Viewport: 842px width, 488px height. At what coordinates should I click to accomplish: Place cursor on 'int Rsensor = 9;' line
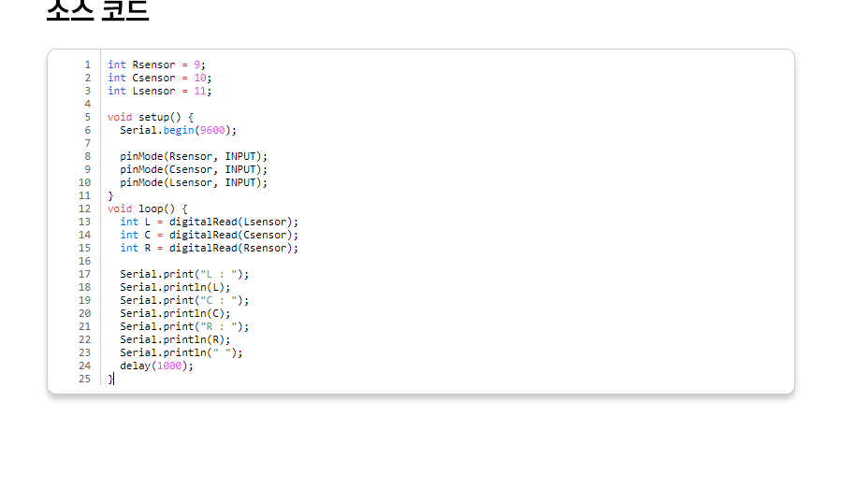[156, 65]
